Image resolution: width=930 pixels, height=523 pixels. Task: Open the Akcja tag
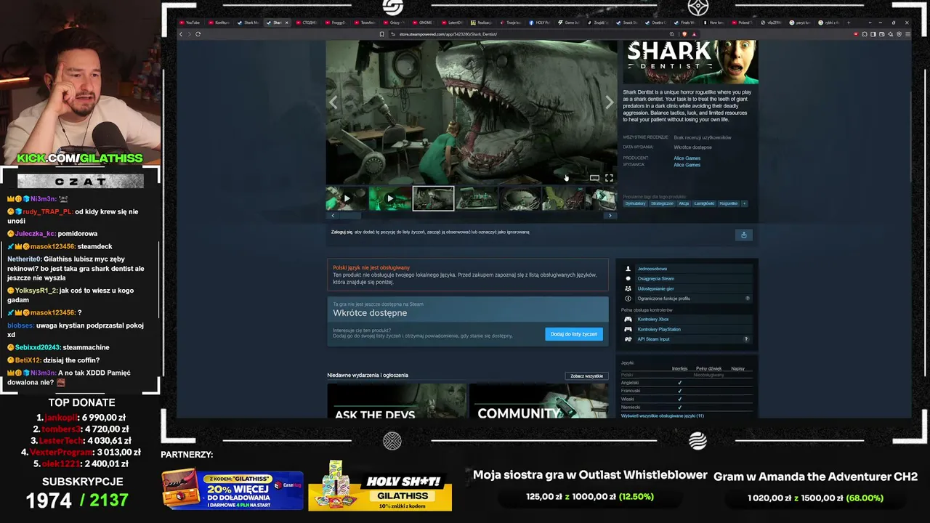point(684,203)
